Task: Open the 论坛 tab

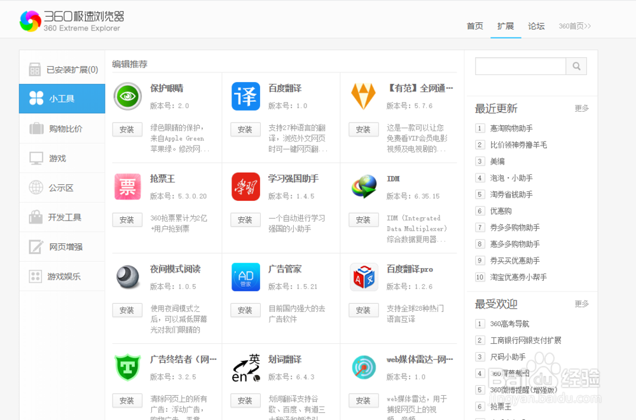Action: [536, 26]
